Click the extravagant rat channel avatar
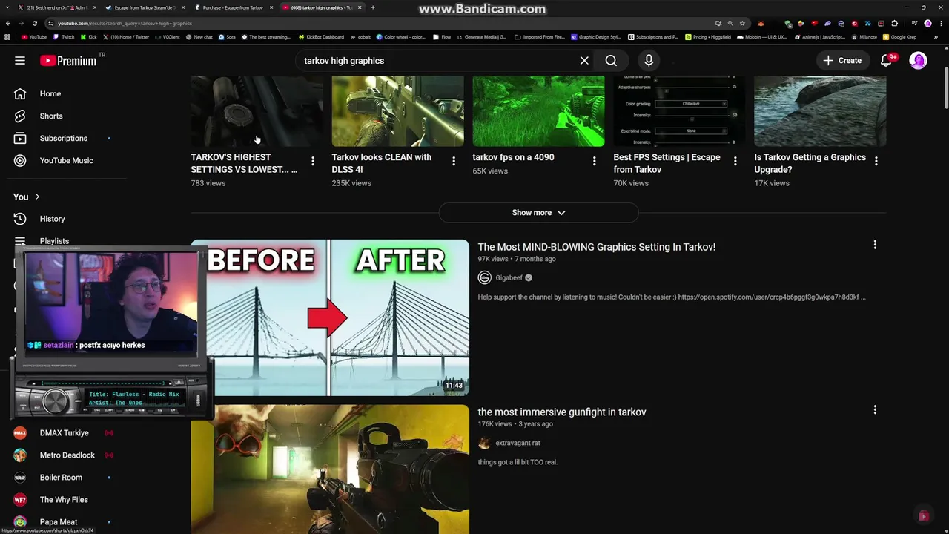 coord(484,443)
